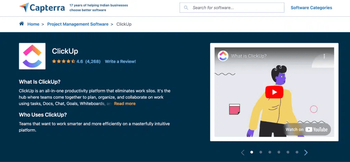Click the What Is ClickUp? heading
This screenshot has height=162, width=350.
pos(40,82)
